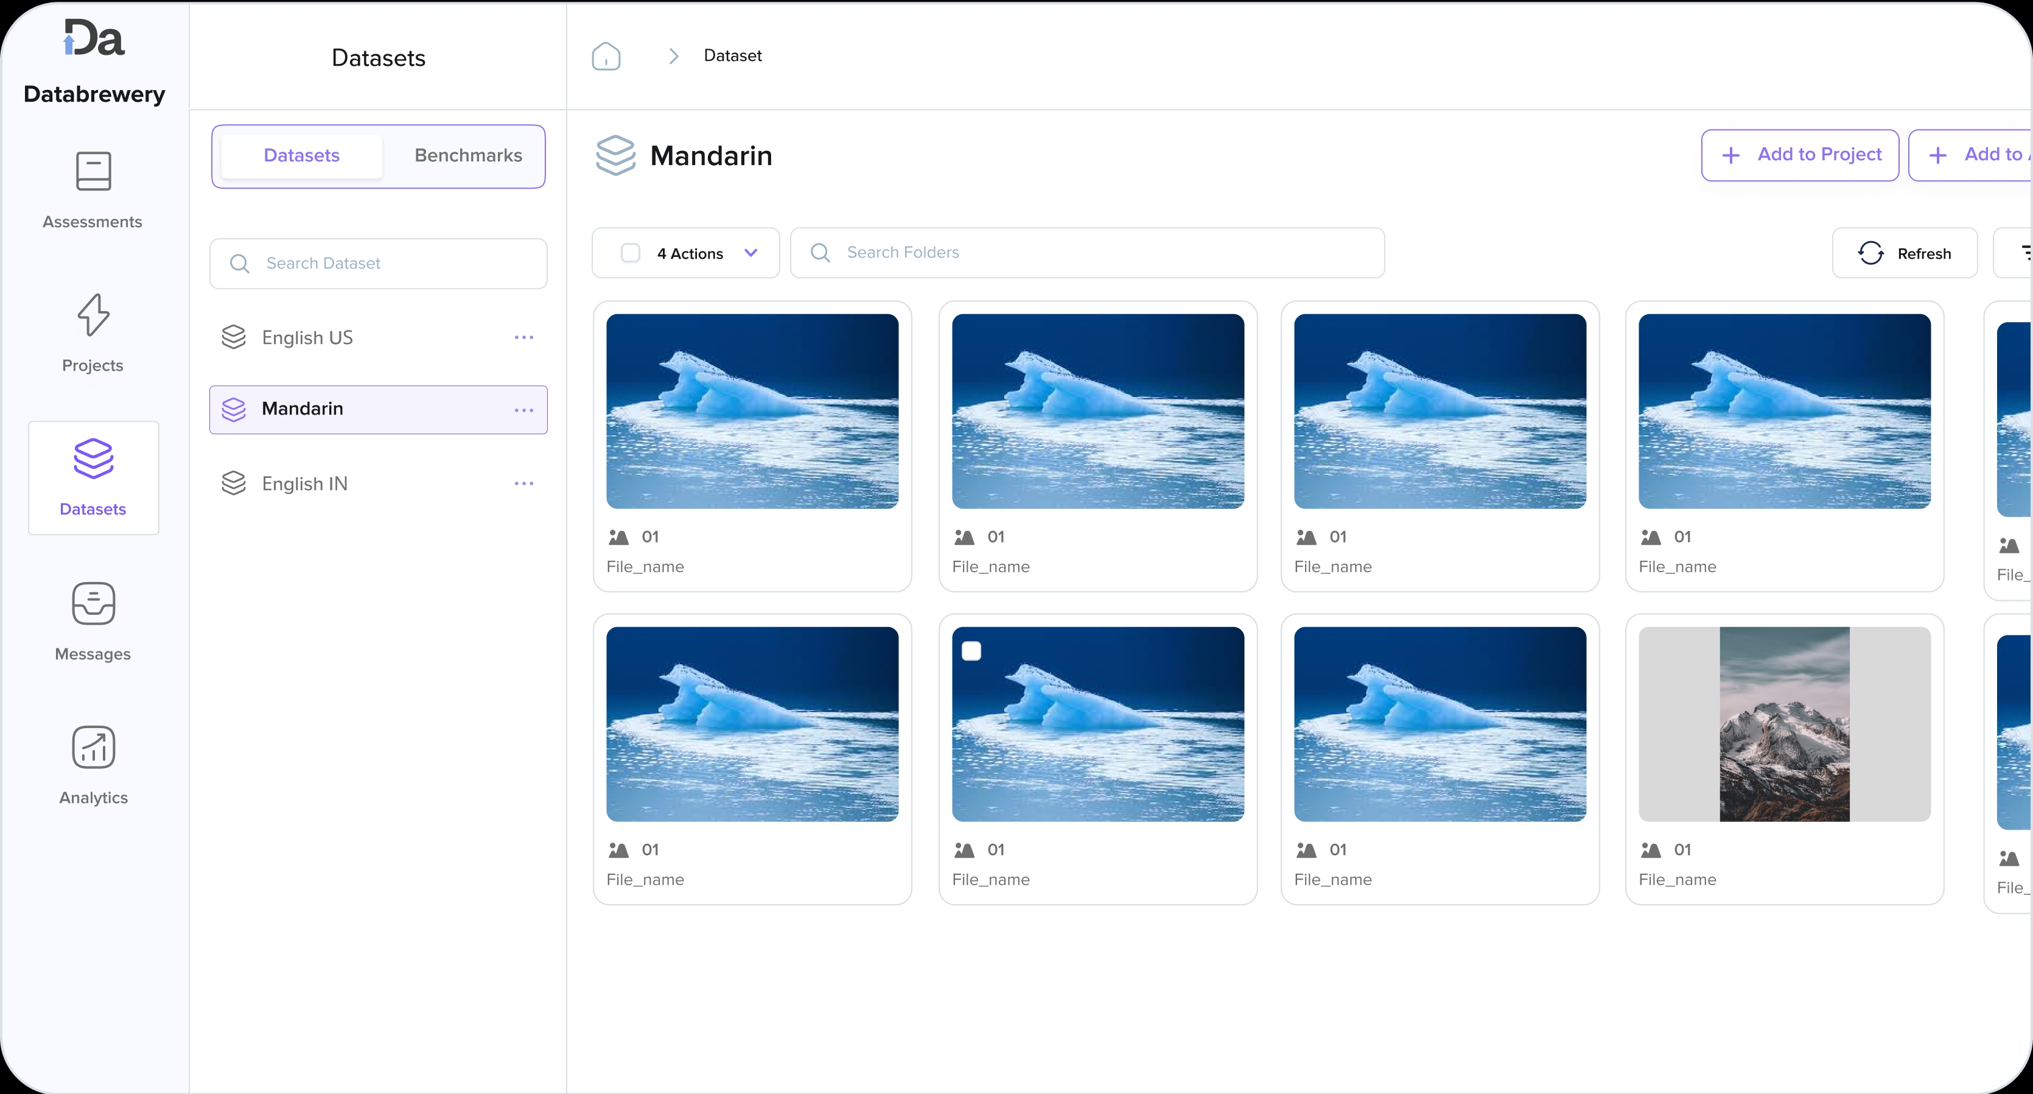Open the mountain image thumbnail
Image resolution: width=2033 pixels, height=1094 pixels.
click(x=1783, y=724)
